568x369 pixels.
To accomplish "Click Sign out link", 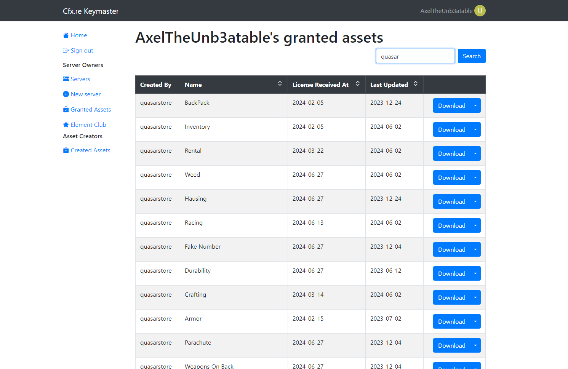I will [x=82, y=51].
